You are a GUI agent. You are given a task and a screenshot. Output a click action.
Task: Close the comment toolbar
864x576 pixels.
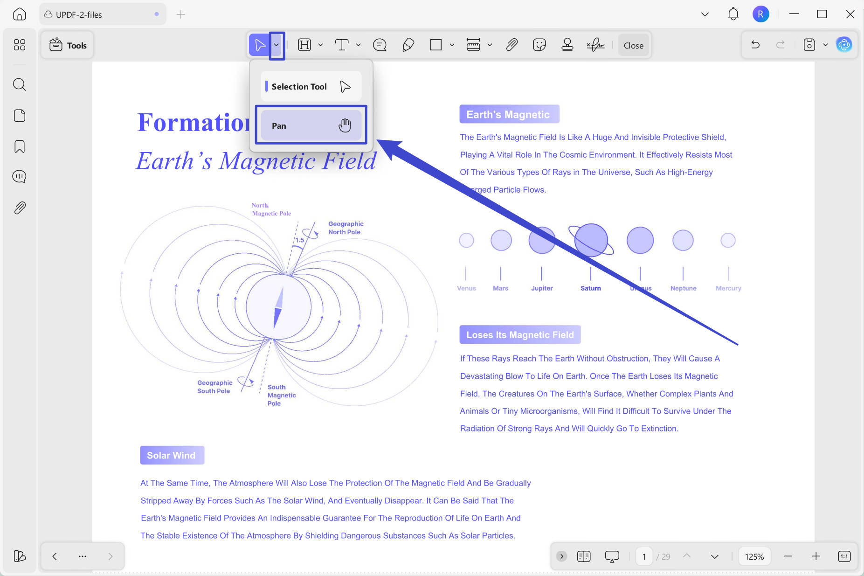click(x=633, y=45)
